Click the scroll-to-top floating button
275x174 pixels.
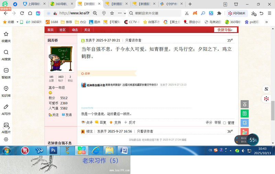pyautogui.click(x=244, y=104)
